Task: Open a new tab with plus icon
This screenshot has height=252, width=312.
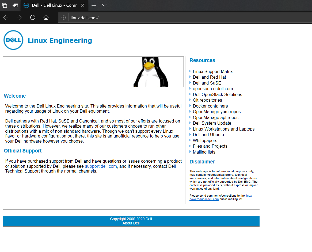Action: coord(94,6)
